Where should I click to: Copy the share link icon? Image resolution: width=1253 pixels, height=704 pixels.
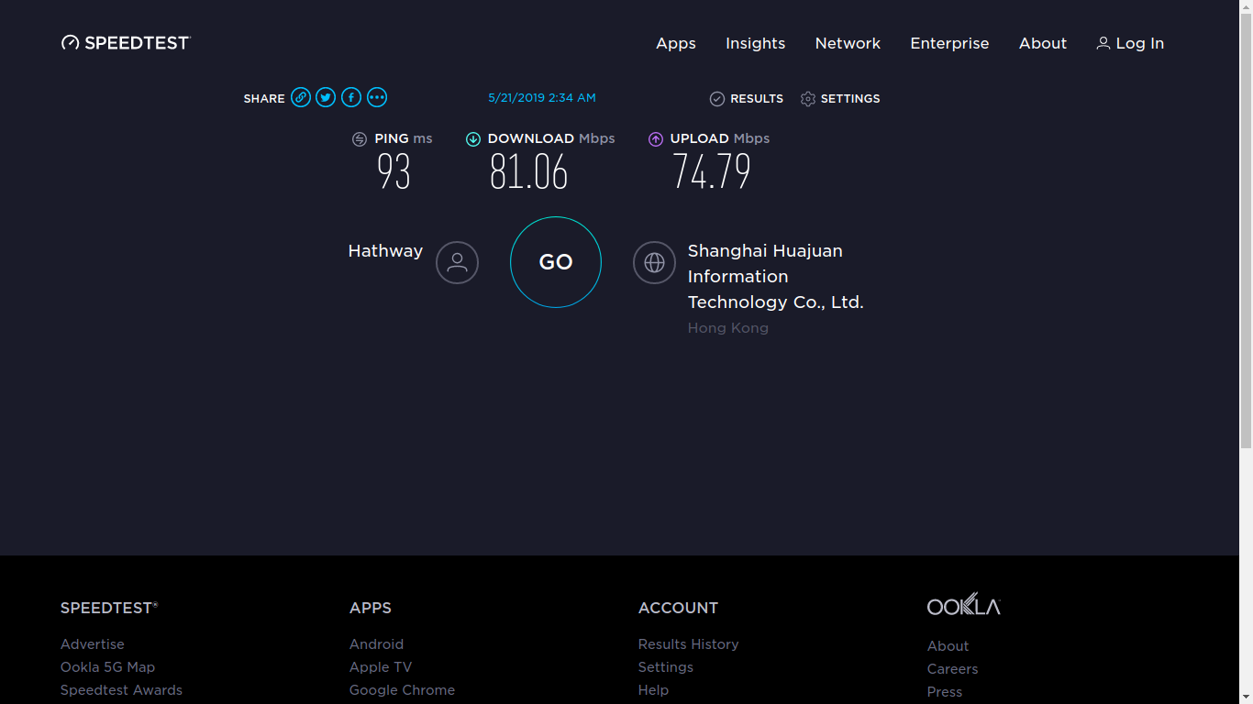pyautogui.click(x=301, y=97)
